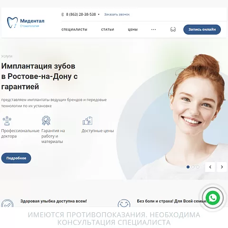Select the second slider dot
Screen dimensions: 228x228
193,167
